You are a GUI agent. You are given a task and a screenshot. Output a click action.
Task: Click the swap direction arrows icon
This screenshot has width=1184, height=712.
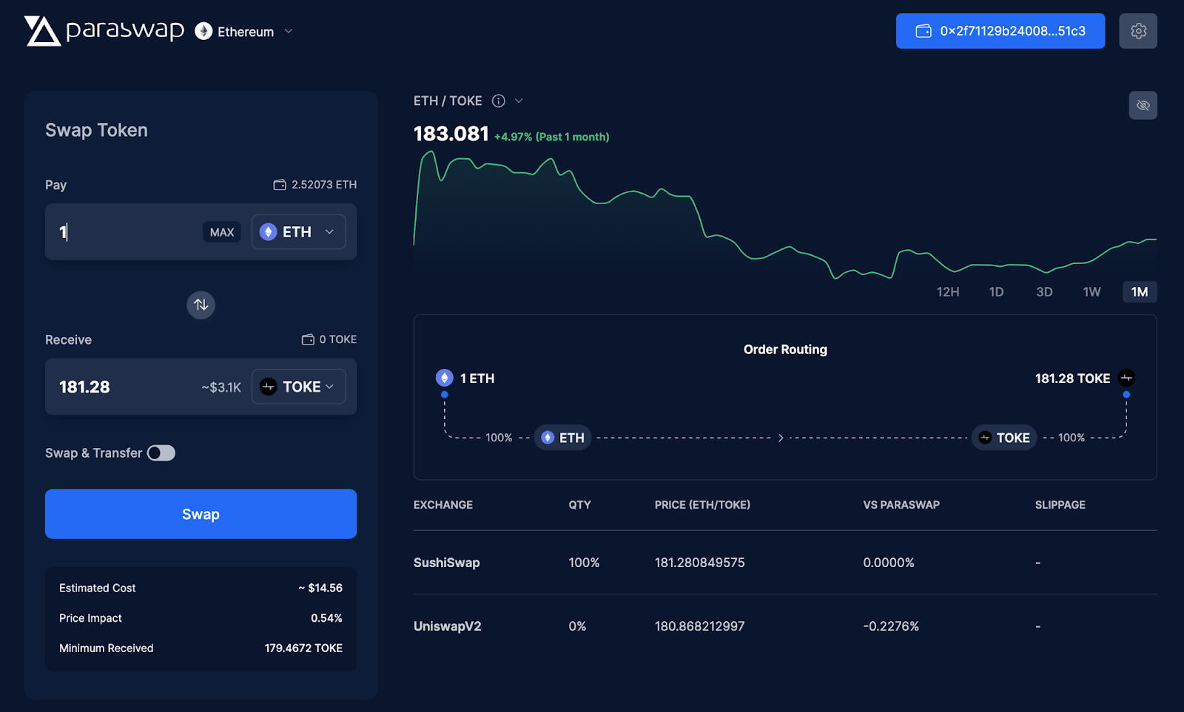click(201, 305)
